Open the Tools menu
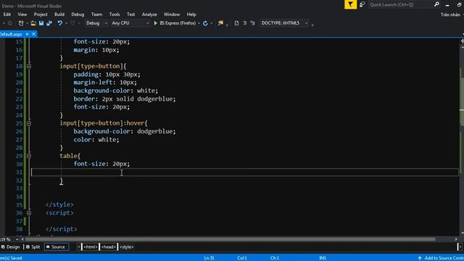This screenshot has width=464, height=261. coord(115,14)
